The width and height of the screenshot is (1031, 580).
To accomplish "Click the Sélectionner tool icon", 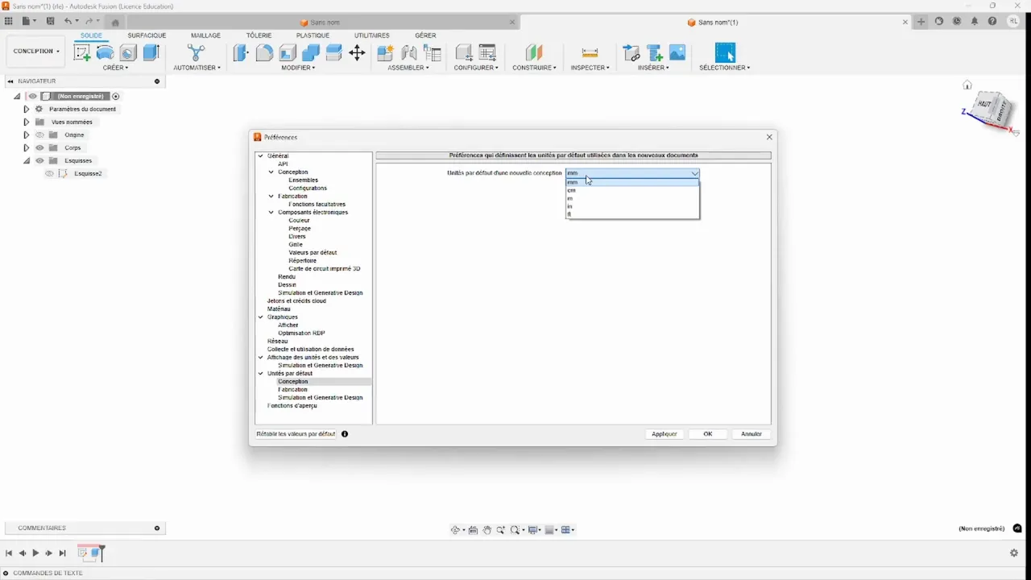I will [725, 53].
